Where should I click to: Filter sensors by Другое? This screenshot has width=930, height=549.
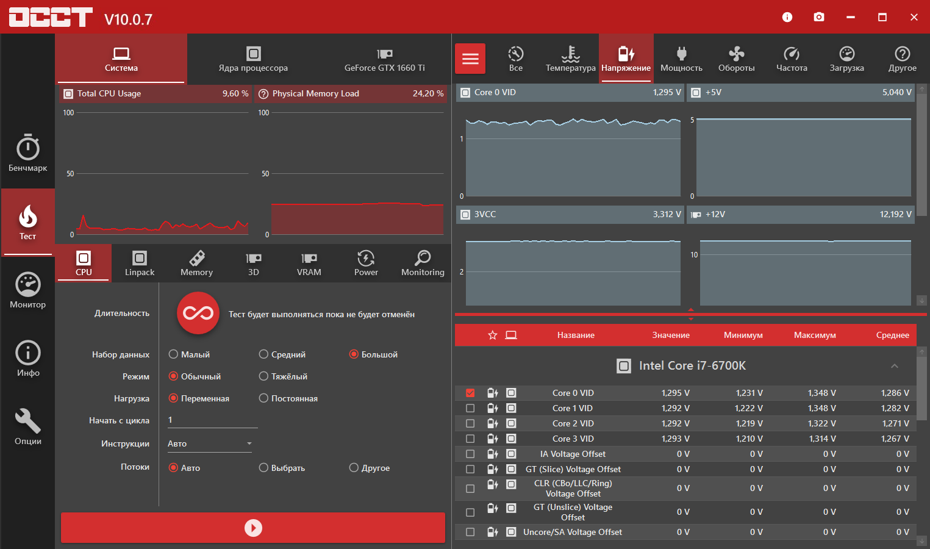click(x=902, y=59)
